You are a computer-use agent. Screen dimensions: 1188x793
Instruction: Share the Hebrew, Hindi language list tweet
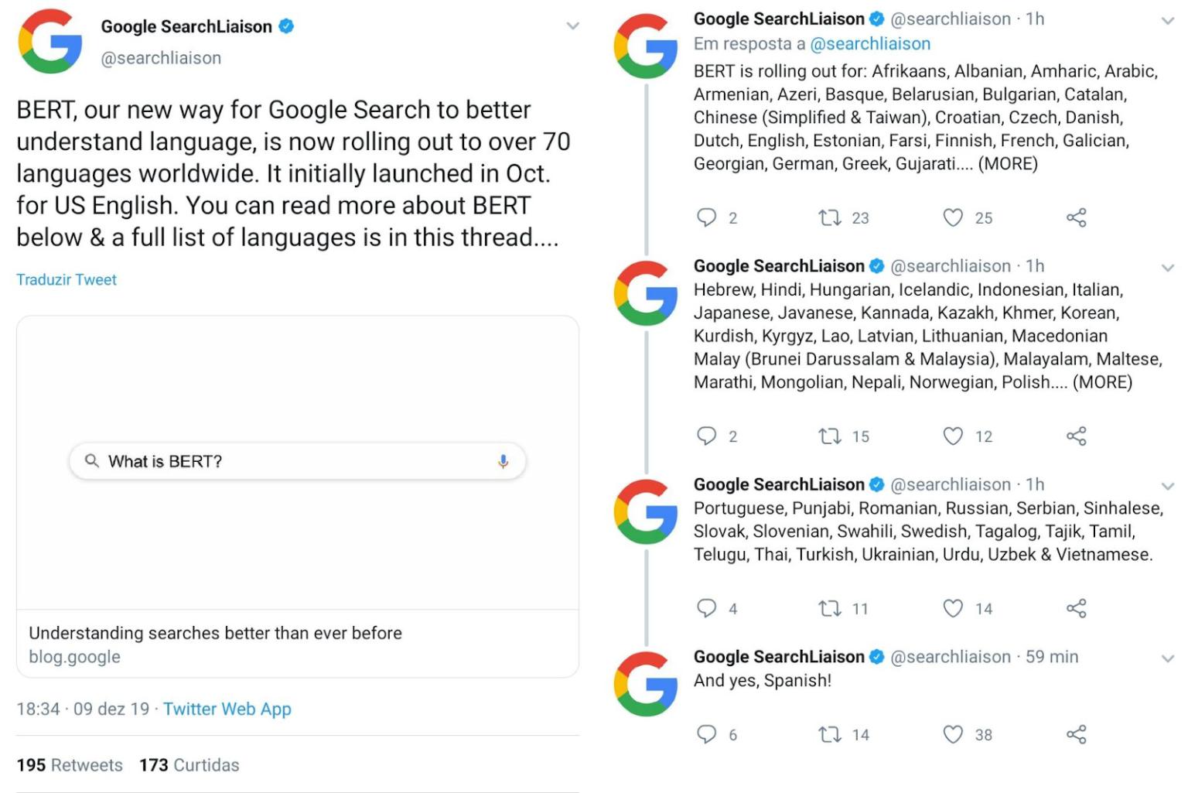(1076, 436)
